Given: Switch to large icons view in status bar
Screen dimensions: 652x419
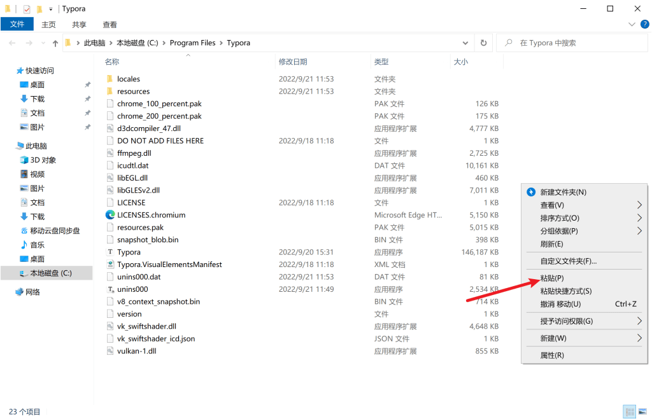Looking at the screenshot, I should (x=642, y=412).
